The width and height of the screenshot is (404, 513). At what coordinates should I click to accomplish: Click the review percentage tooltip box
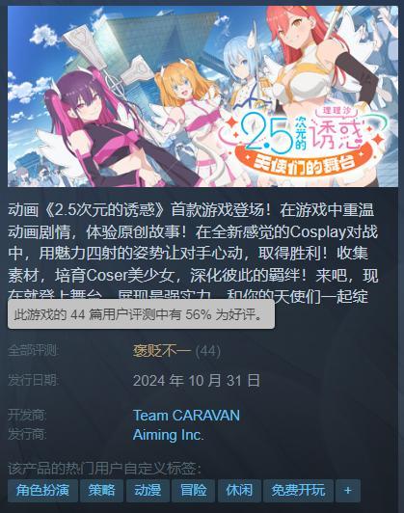pos(141,314)
